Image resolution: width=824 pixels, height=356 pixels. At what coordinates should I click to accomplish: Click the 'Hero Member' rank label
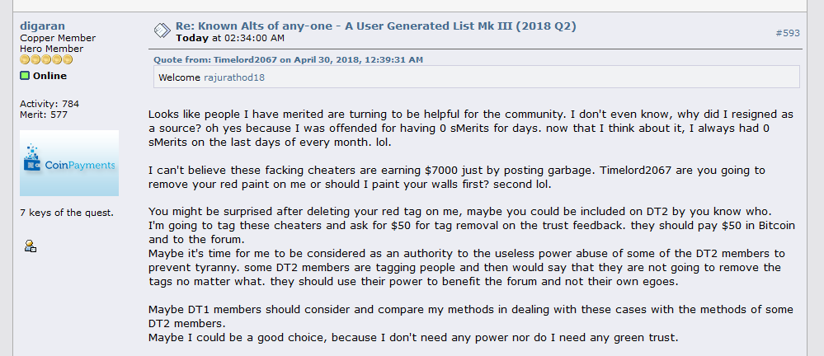click(x=51, y=49)
